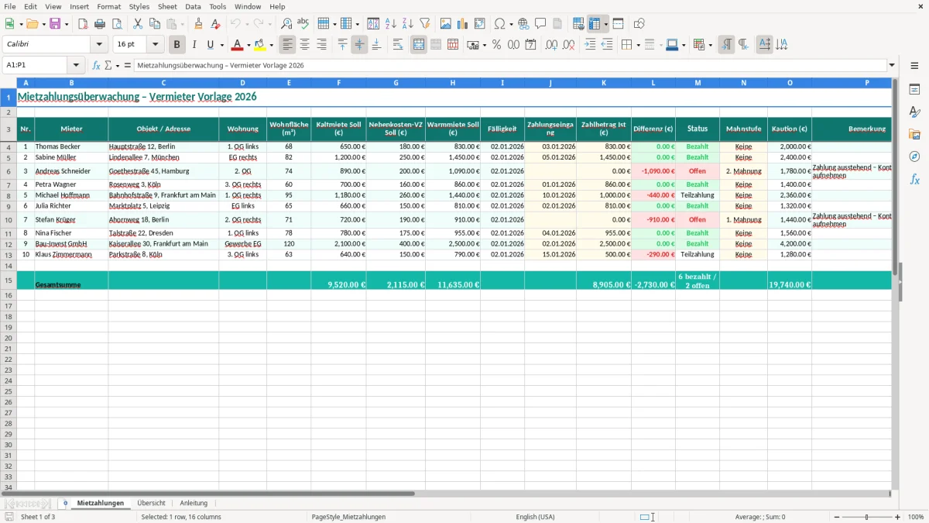The image size is (929, 523).
Task: Apply red font color swatch
Action: click(x=237, y=45)
